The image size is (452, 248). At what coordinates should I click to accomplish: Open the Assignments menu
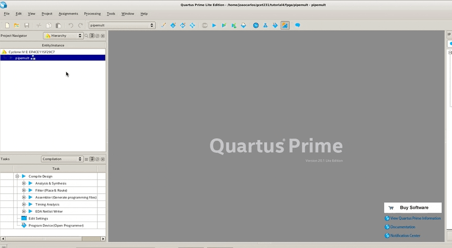tap(68, 14)
